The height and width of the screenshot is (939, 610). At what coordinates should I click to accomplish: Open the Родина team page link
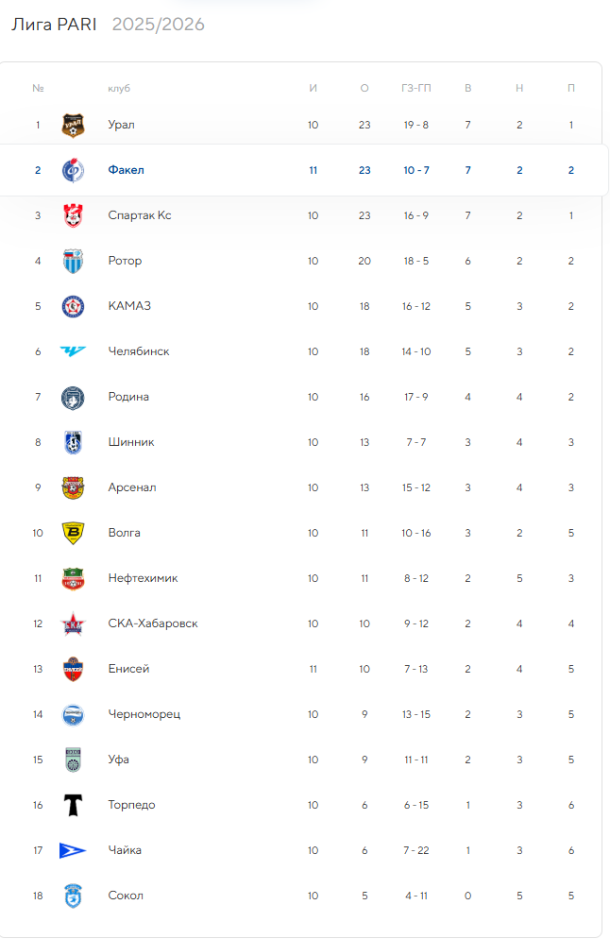tap(128, 397)
